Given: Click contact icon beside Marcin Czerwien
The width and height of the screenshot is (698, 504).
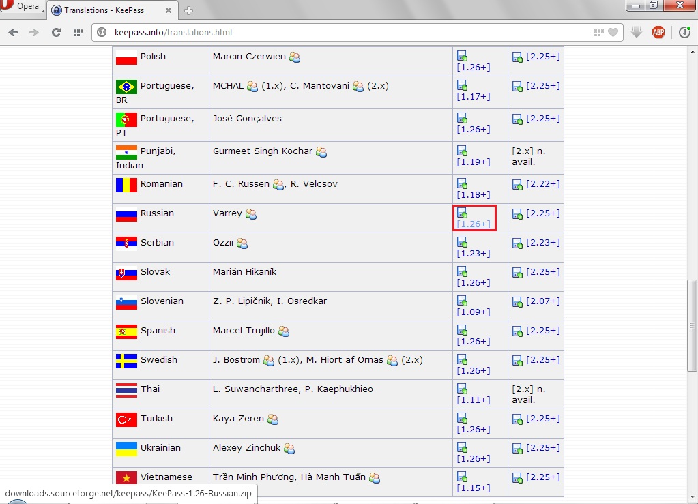Looking at the screenshot, I should point(295,57).
